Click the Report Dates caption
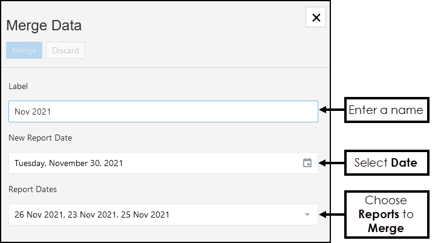Viewport: 438px width, 243px height. [x=33, y=190]
